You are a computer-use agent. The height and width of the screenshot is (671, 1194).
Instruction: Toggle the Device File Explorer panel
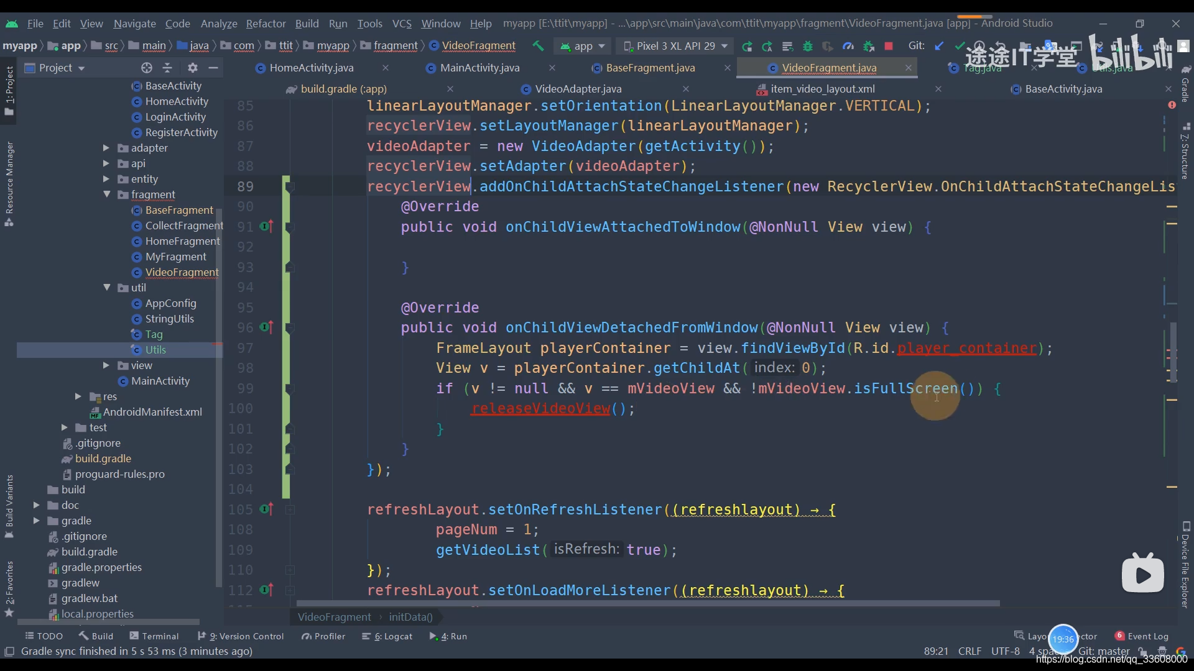(x=1185, y=565)
